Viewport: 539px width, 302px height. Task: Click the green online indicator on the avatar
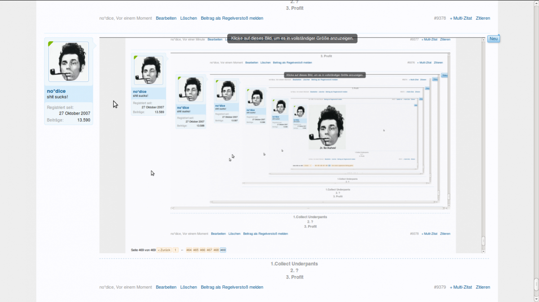(50, 43)
